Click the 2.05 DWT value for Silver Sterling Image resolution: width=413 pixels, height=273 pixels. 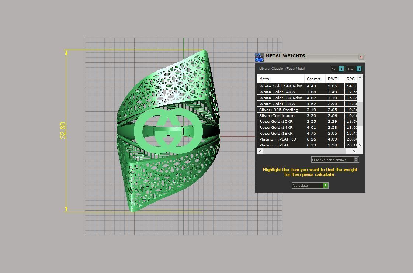tap(332, 110)
